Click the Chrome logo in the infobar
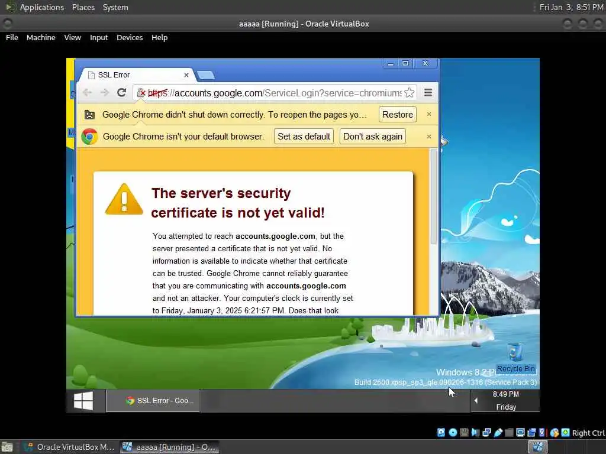 89,137
